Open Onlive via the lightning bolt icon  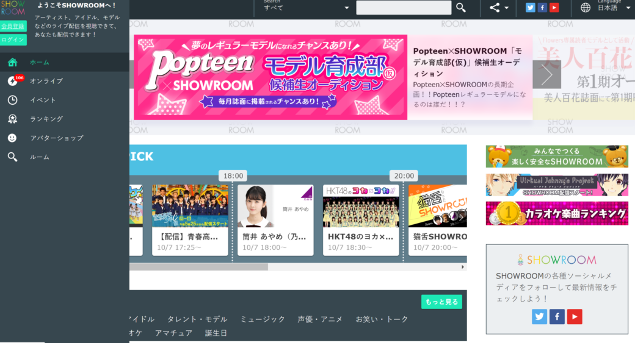coord(12,81)
